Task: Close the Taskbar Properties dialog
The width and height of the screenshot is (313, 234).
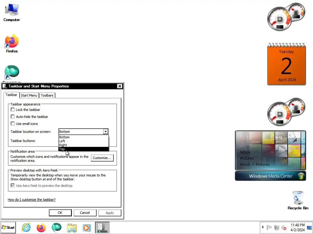Action: 120,86
